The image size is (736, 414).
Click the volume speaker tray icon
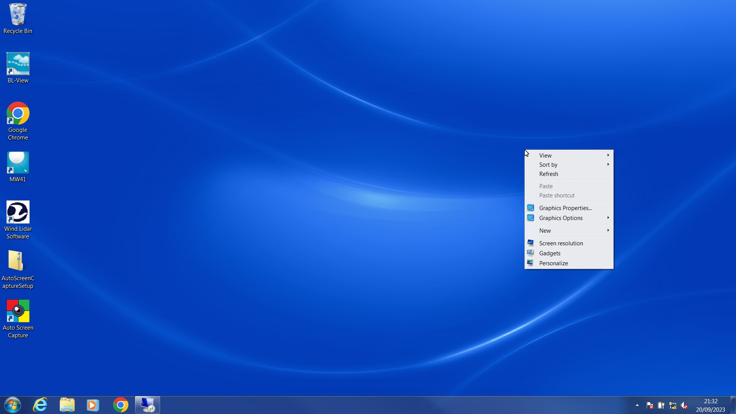(x=684, y=405)
